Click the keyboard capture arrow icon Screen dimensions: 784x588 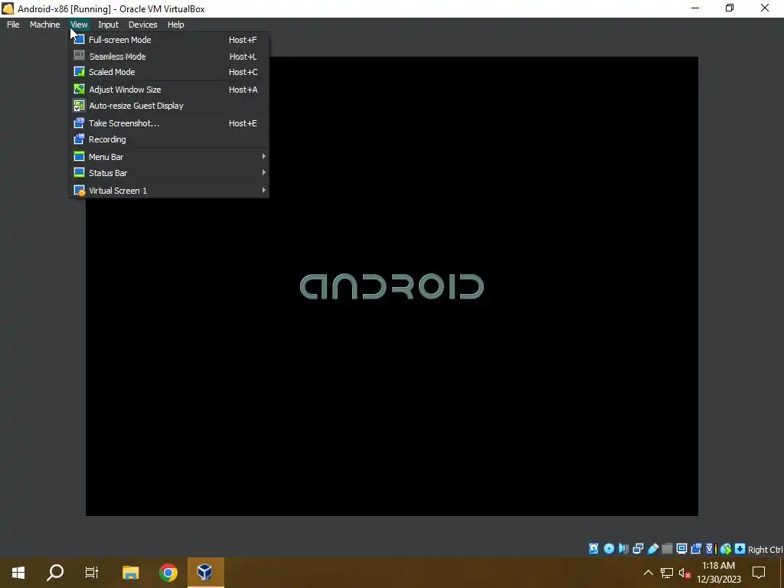(x=740, y=549)
